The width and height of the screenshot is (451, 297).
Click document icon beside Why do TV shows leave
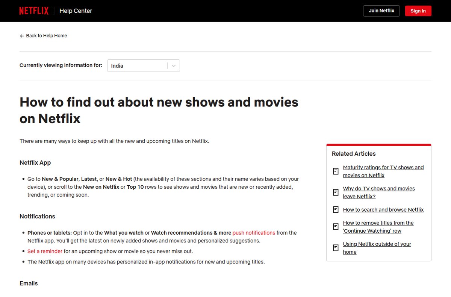336,192
